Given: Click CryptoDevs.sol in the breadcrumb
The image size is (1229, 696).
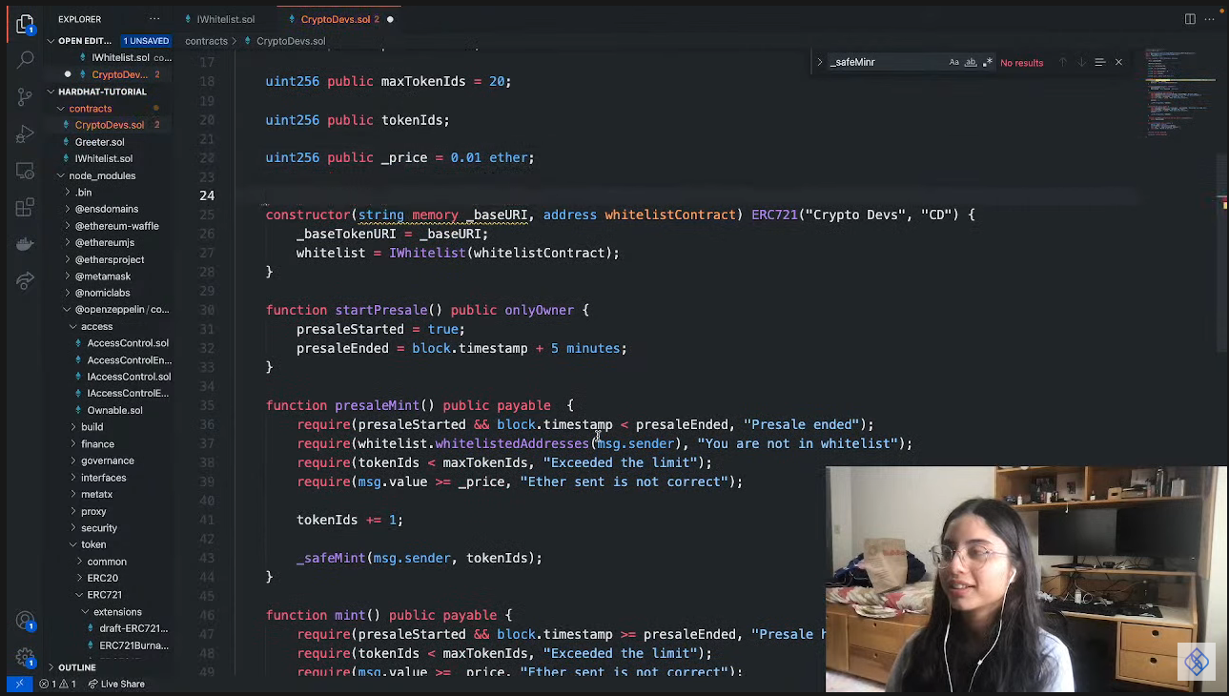Looking at the screenshot, I should [x=291, y=41].
